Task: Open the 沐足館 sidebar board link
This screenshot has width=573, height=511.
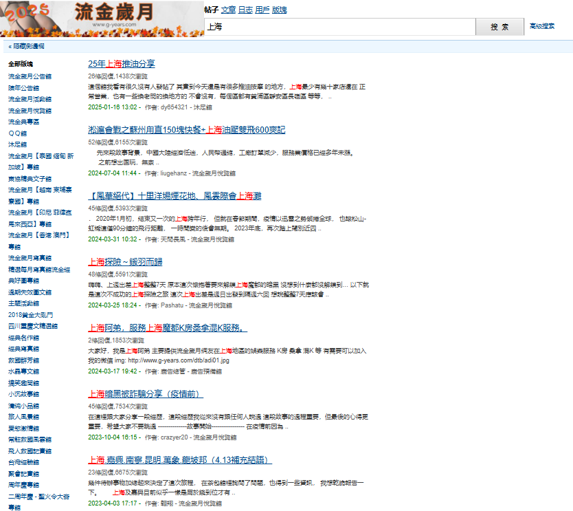Action: tap(18, 144)
